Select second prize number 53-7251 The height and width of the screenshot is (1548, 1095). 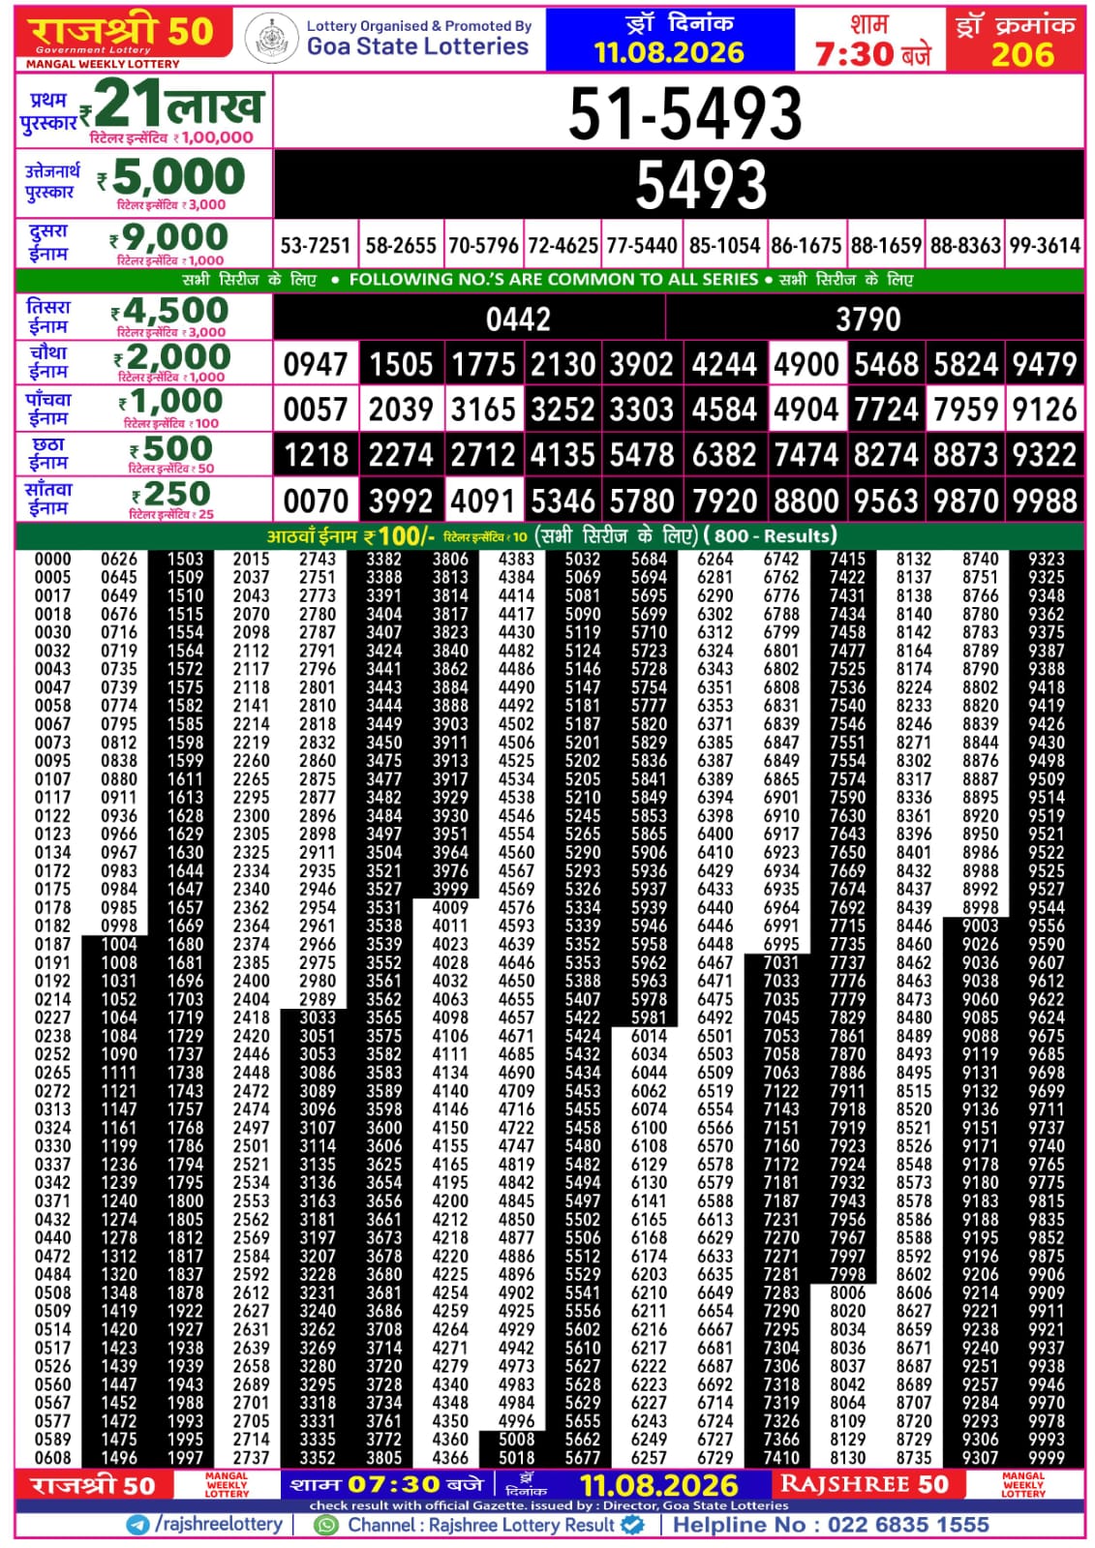(316, 246)
